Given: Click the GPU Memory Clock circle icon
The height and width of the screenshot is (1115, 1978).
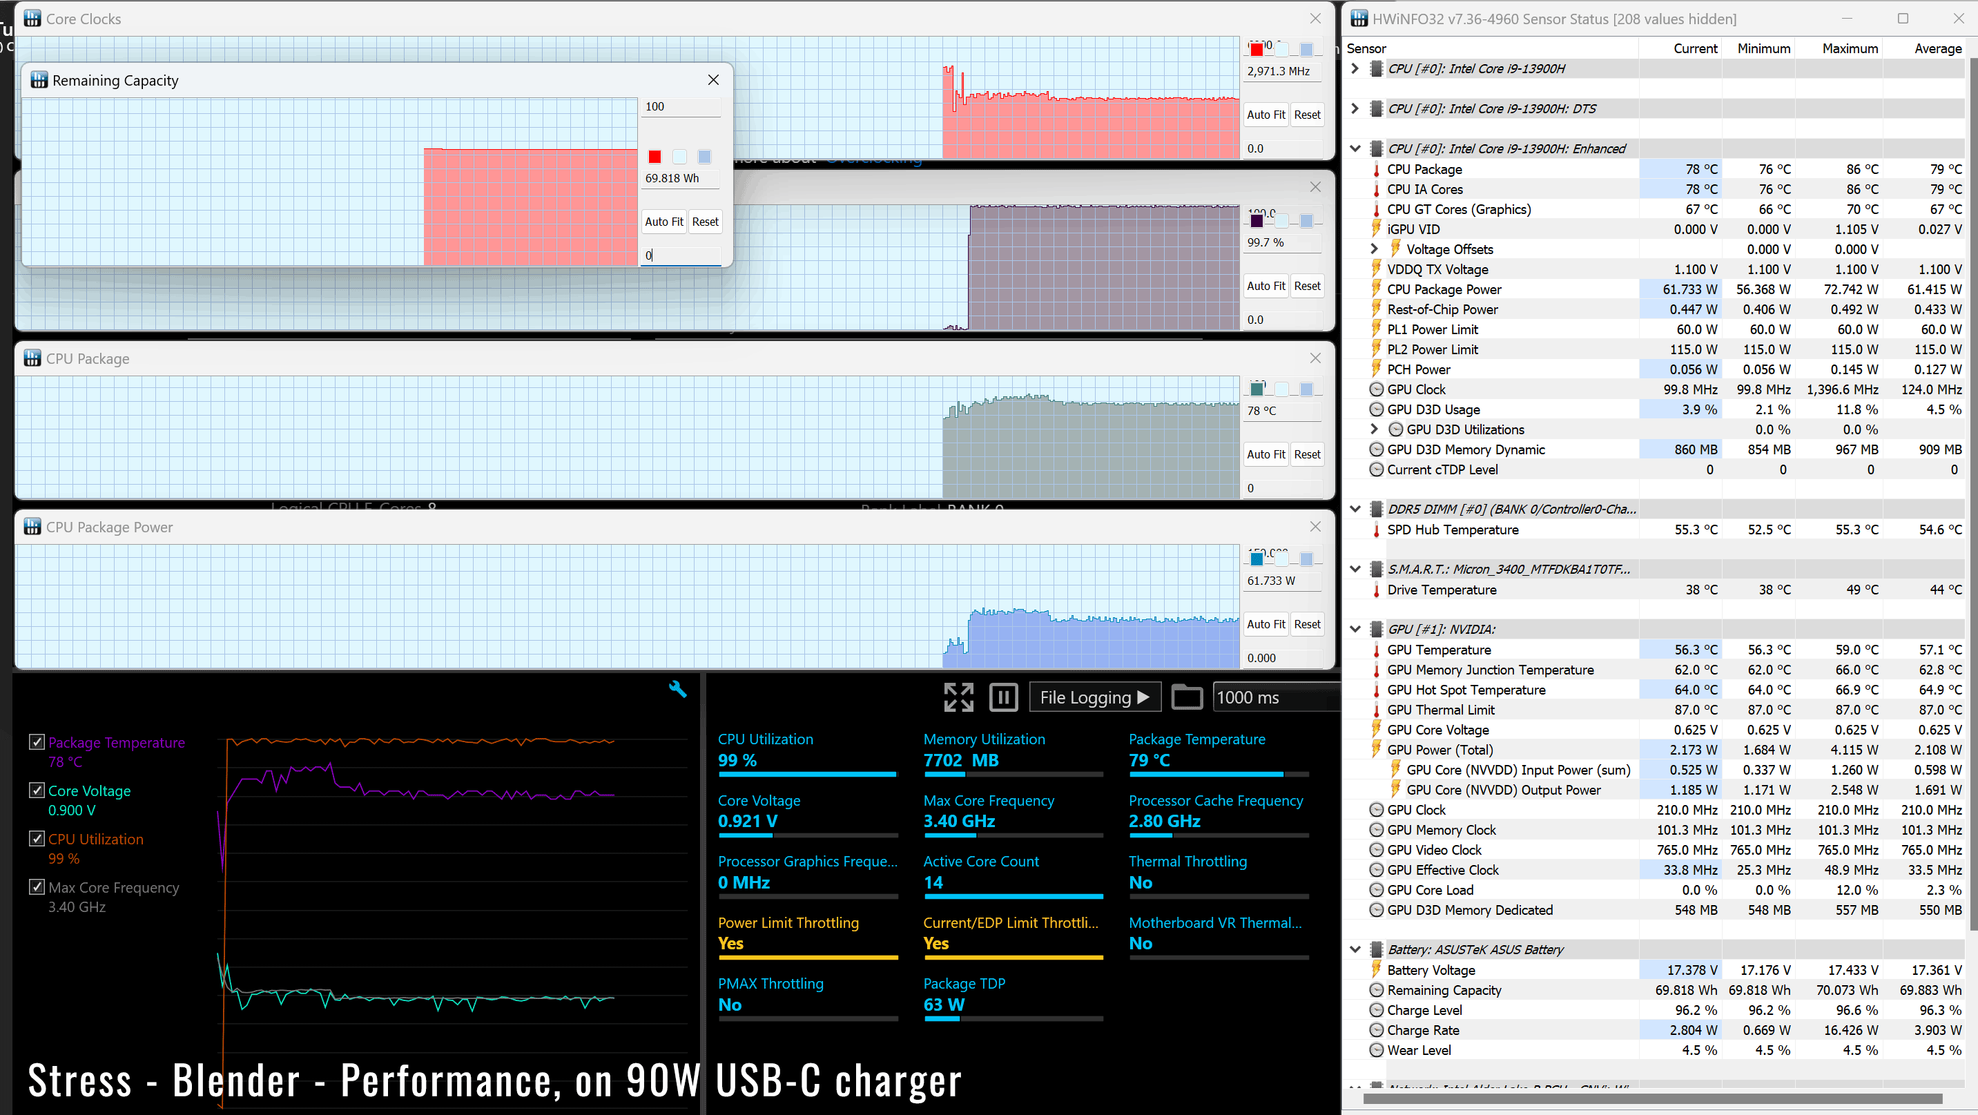Looking at the screenshot, I should pyautogui.click(x=1377, y=829).
